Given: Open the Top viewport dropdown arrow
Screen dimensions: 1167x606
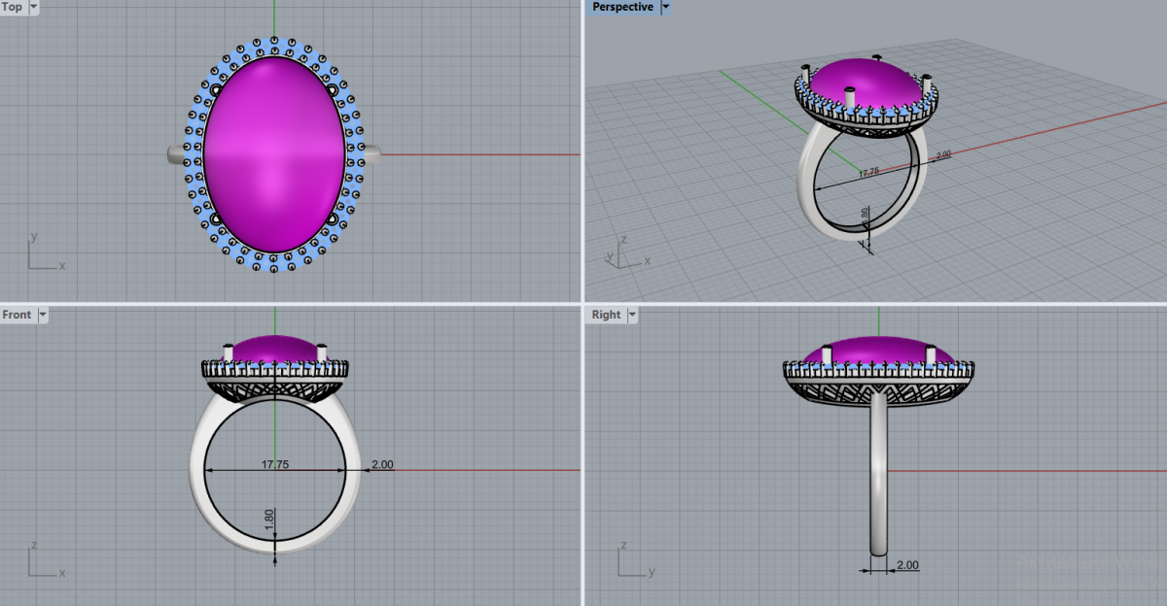Looking at the screenshot, I should coord(34,7).
